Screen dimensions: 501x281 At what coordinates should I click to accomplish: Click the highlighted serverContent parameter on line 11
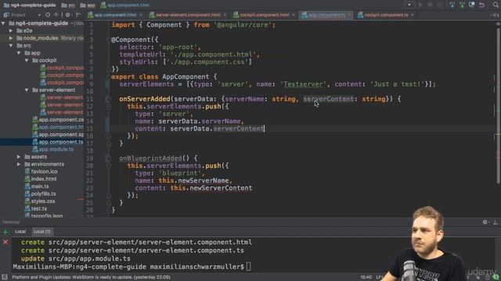click(x=329, y=99)
